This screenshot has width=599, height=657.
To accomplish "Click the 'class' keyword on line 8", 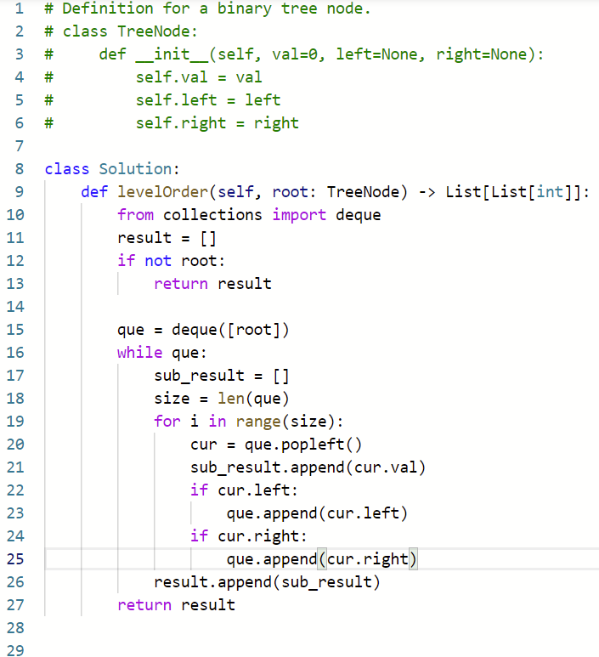I will click(67, 169).
